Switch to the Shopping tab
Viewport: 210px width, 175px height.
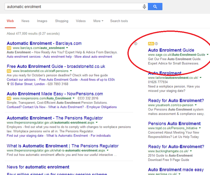point(61,21)
